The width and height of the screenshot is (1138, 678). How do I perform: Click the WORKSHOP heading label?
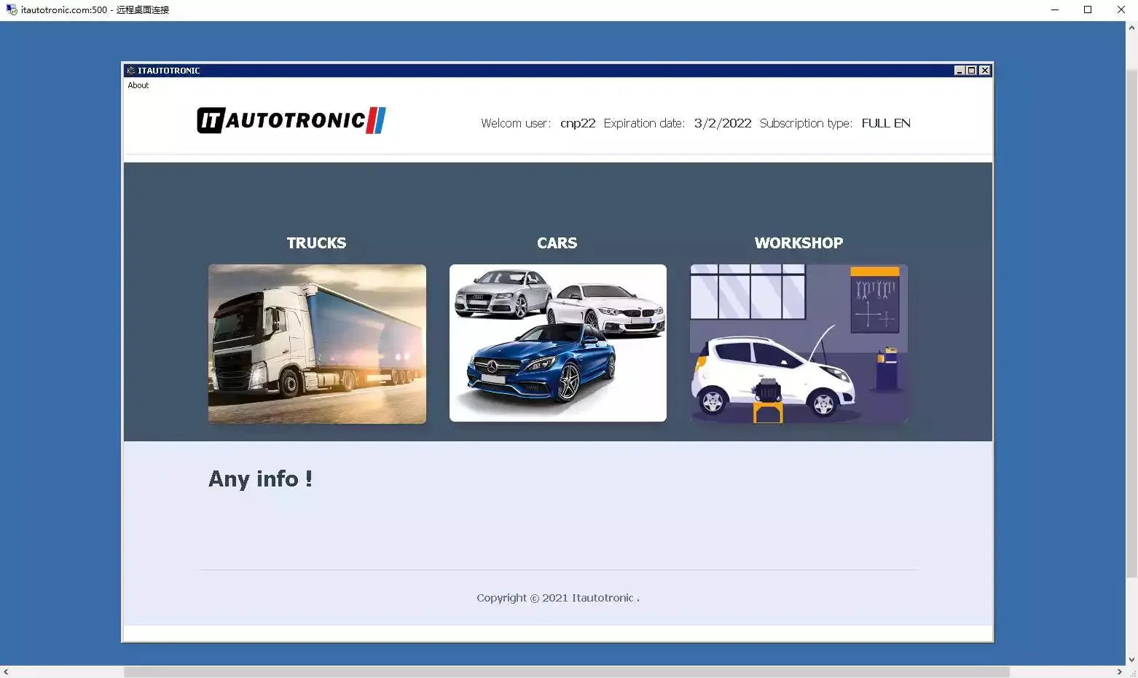tap(798, 243)
